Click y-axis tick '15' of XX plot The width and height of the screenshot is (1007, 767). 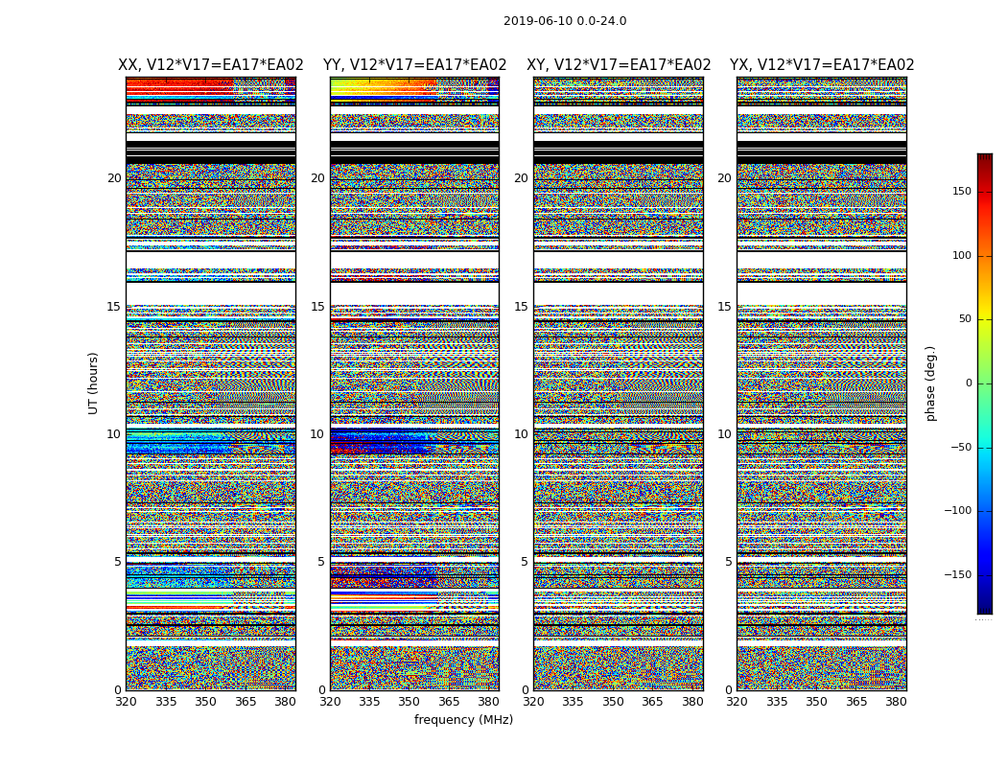pos(114,307)
